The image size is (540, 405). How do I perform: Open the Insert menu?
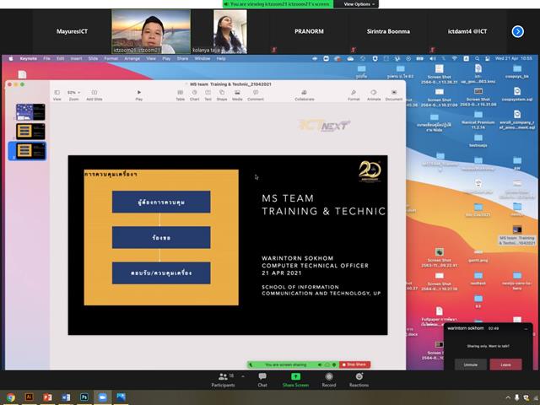(76, 58)
